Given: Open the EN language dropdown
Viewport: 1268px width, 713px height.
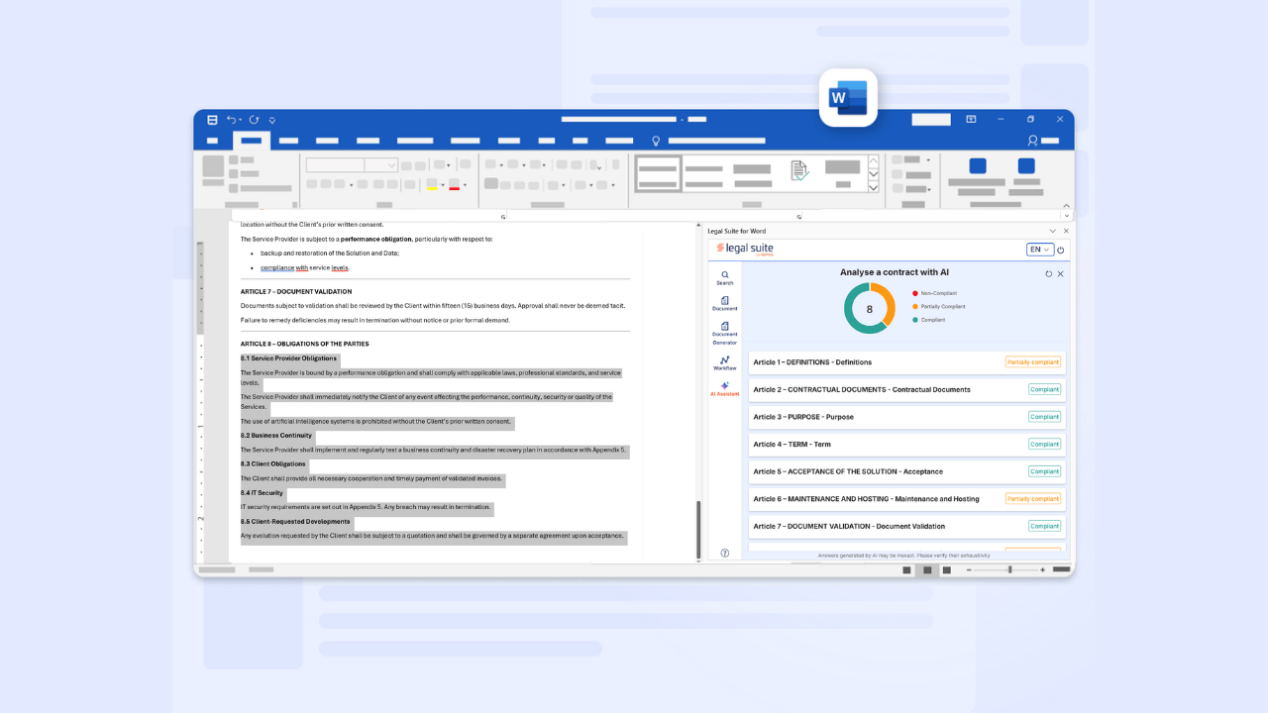Looking at the screenshot, I should pyautogui.click(x=1039, y=250).
